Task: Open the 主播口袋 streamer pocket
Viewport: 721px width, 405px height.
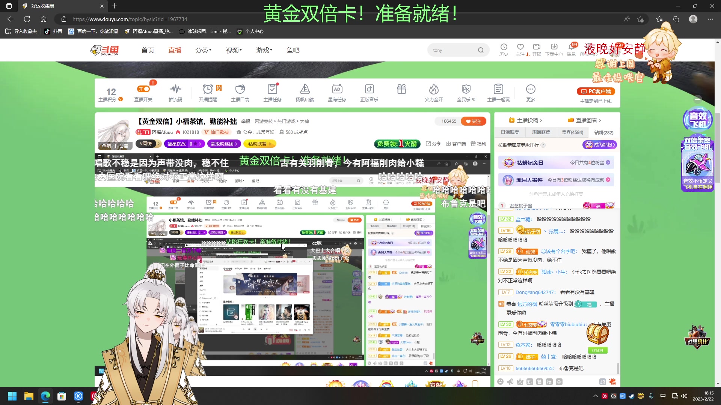Action: click(x=240, y=93)
